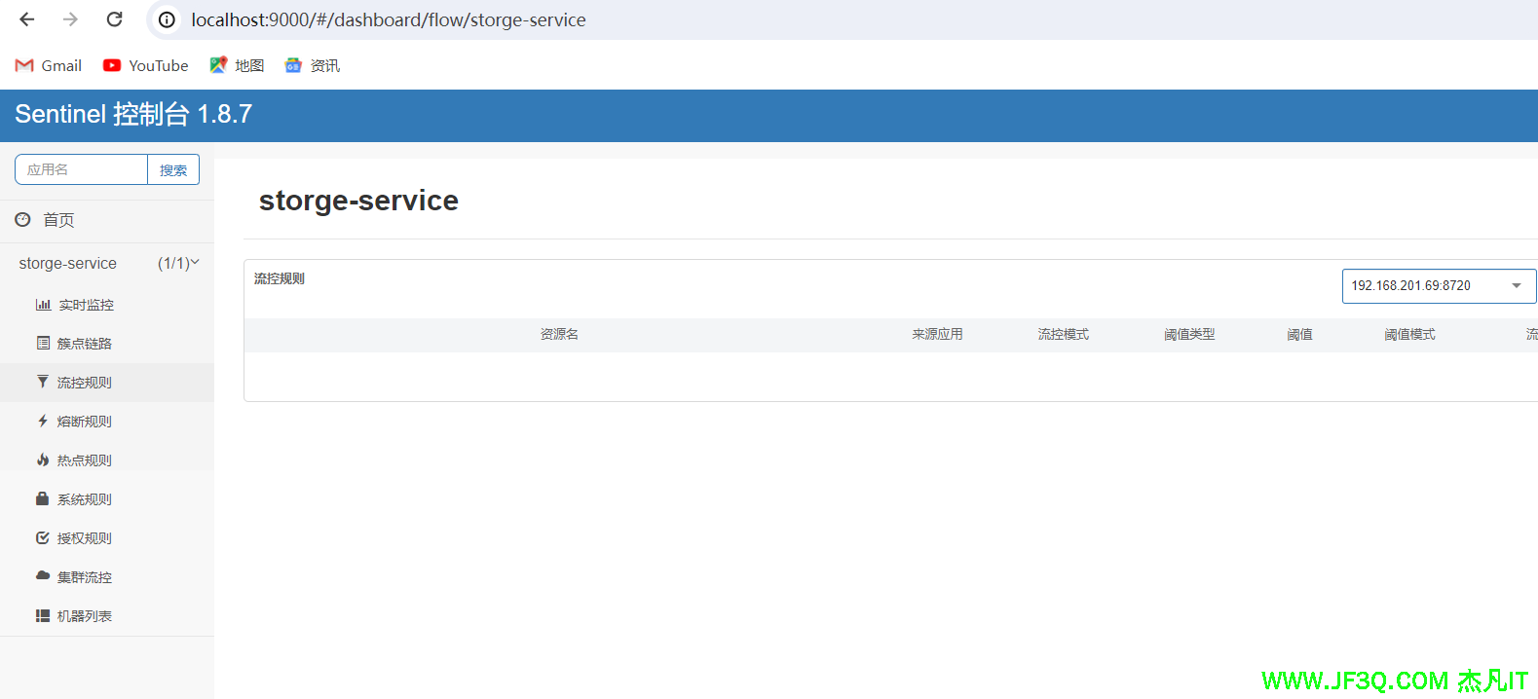Click the storge-service app name in sidebar
The height and width of the screenshot is (699, 1538).
(x=68, y=264)
